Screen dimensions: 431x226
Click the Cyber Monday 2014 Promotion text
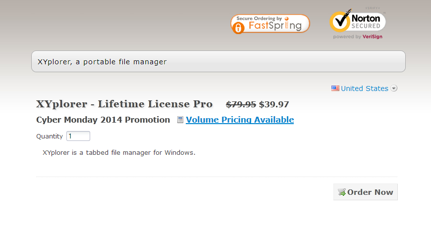click(103, 120)
